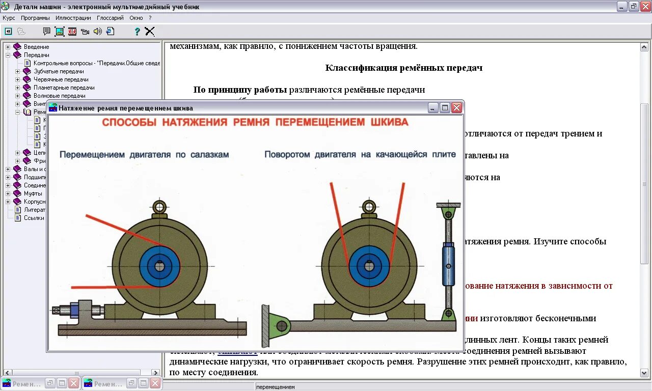Viewport: 652px width, 391px height.
Task: Open the Иллюстрации menu
Action: pyautogui.click(x=73, y=18)
